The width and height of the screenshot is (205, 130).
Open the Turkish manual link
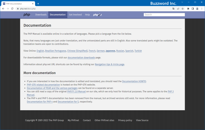(138, 51)
